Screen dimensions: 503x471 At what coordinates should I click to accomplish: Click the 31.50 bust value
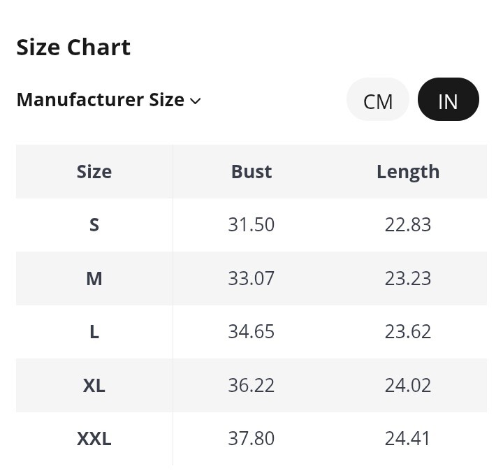pos(251,224)
